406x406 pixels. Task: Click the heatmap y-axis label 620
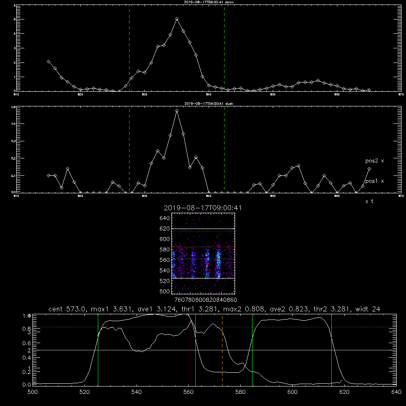click(165, 229)
